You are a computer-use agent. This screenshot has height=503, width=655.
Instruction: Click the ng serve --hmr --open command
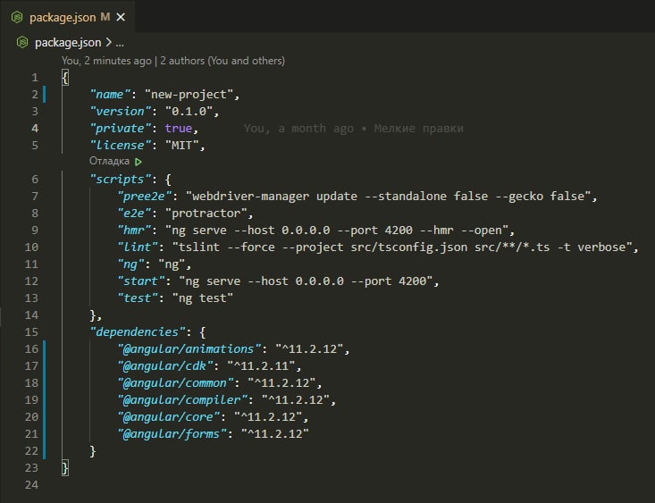(x=337, y=231)
